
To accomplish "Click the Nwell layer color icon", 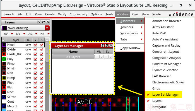I will tap(4, 45).
